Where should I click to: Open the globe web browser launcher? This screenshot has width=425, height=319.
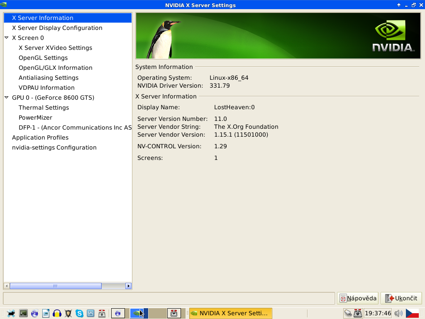point(35,313)
